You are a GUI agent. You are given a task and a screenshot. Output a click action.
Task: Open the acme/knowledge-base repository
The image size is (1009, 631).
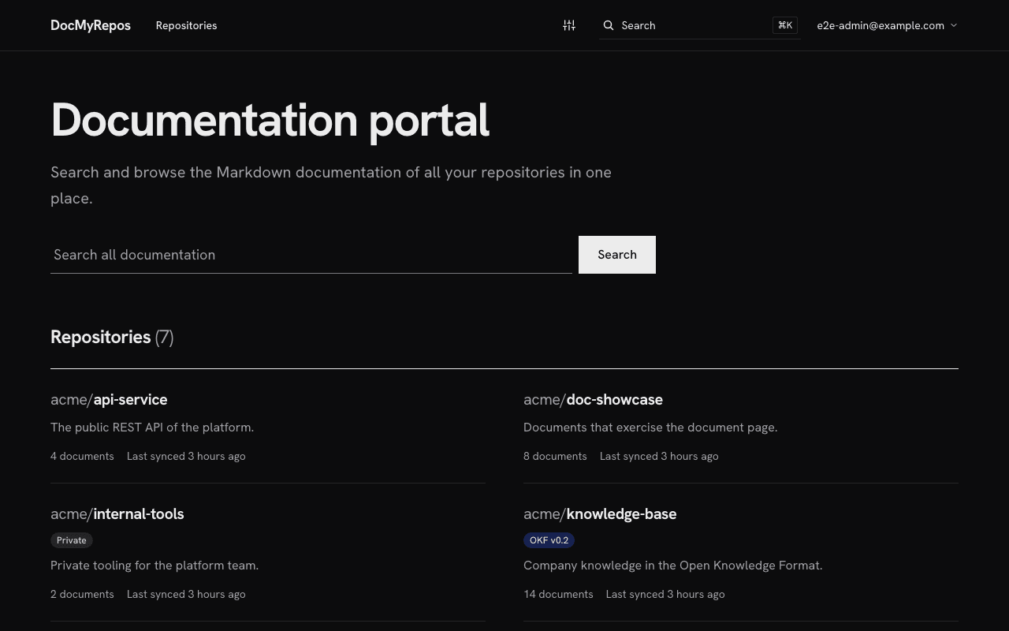pyautogui.click(x=600, y=513)
